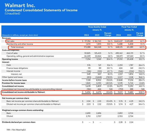
Task: Select the "Interest income" row label
Action: click(x=13, y=71)
